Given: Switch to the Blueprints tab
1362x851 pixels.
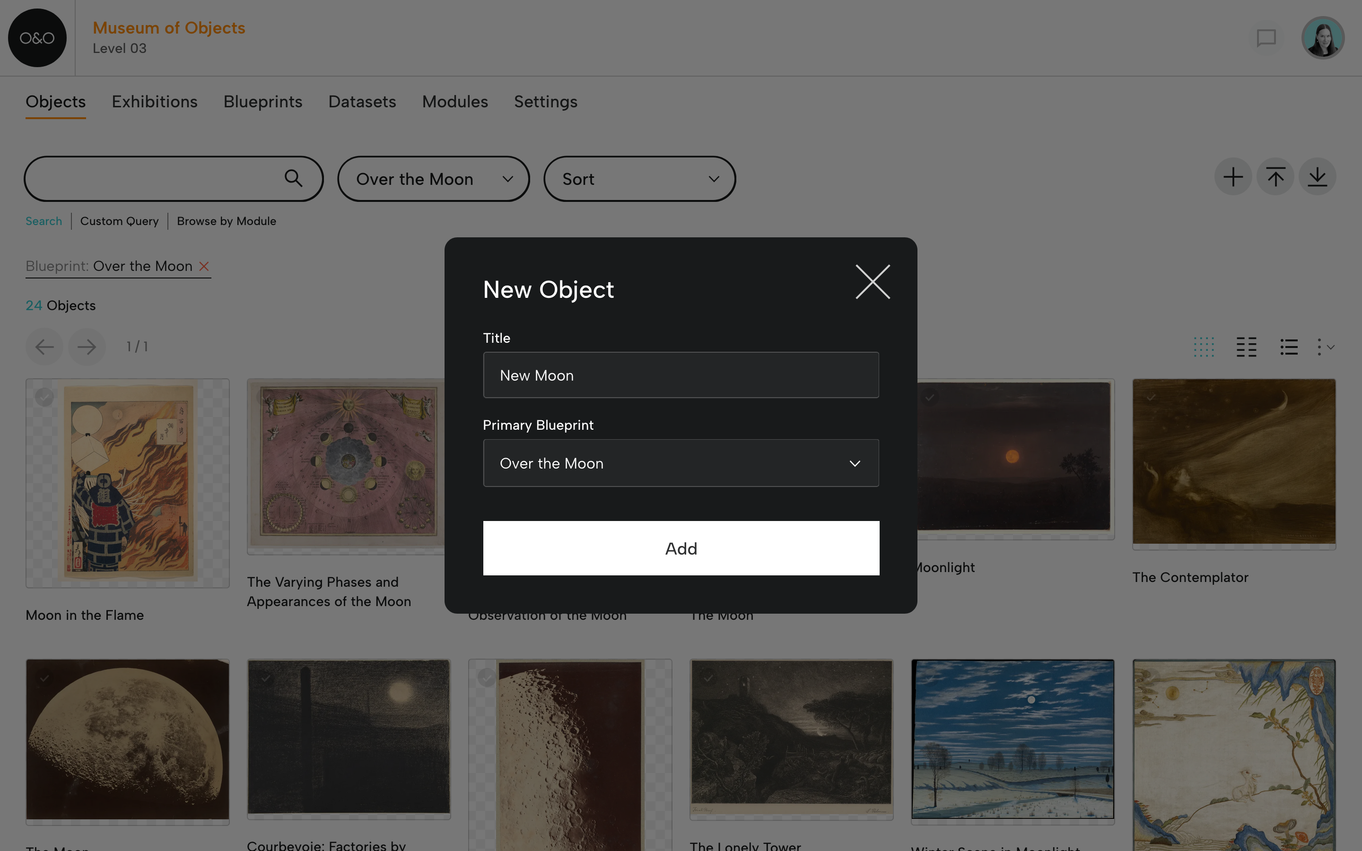Looking at the screenshot, I should pyautogui.click(x=263, y=102).
